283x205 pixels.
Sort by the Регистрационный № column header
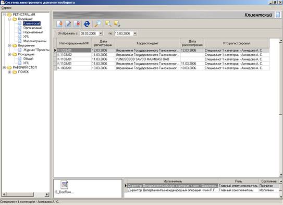(x=74, y=43)
